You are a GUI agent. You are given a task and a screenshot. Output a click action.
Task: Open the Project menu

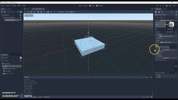(x=8, y=6)
